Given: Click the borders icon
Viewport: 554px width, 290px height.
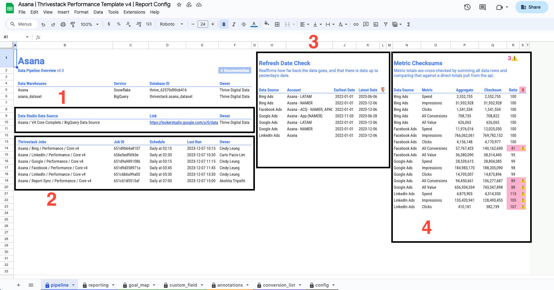Looking at the screenshot, I should (x=277, y=24).
